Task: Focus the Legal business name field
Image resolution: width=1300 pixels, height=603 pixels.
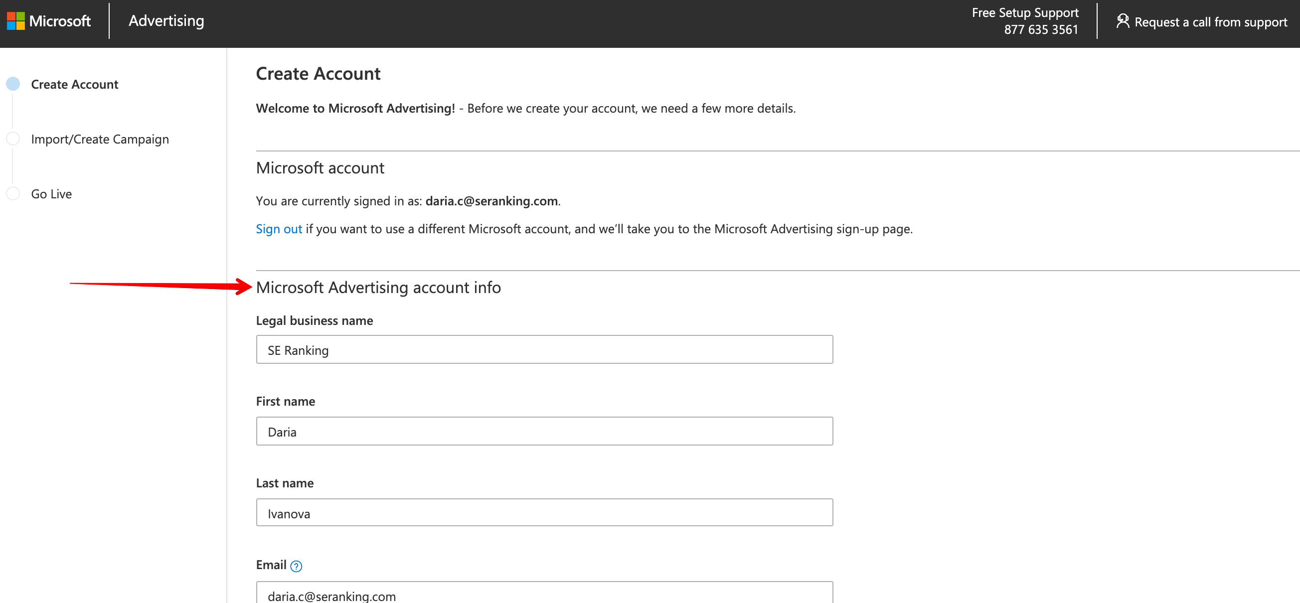Action: [x=544, y=350]
